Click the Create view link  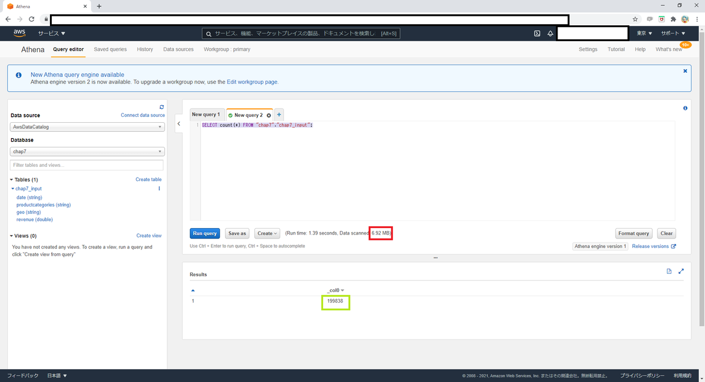coord(149,236)
